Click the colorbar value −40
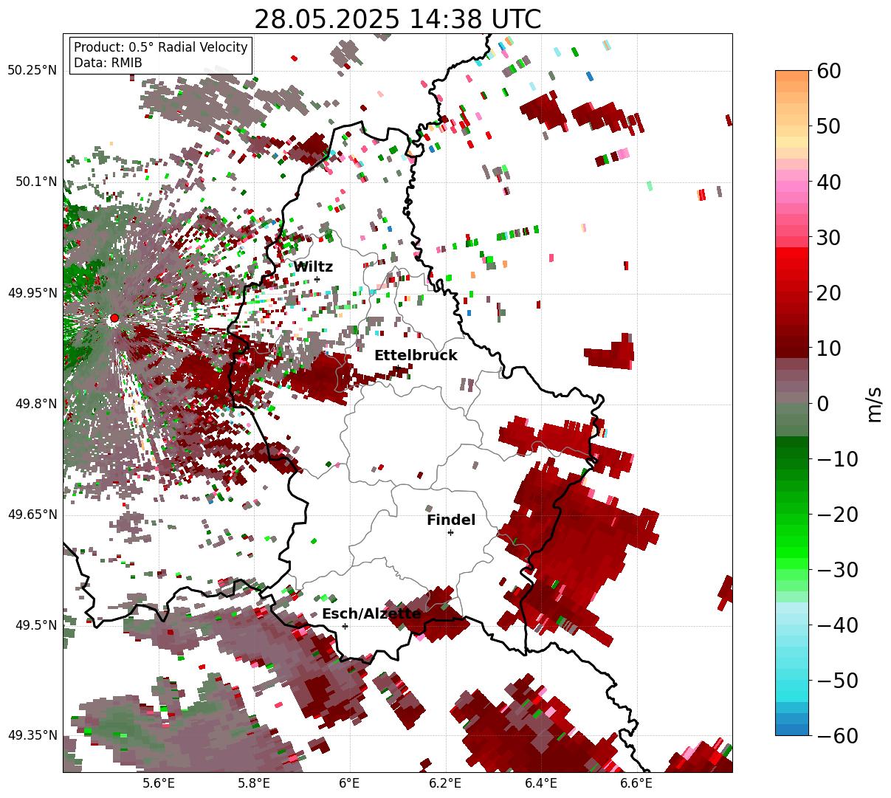Screen dimensions: 891x798 click(x=837, y=625)
